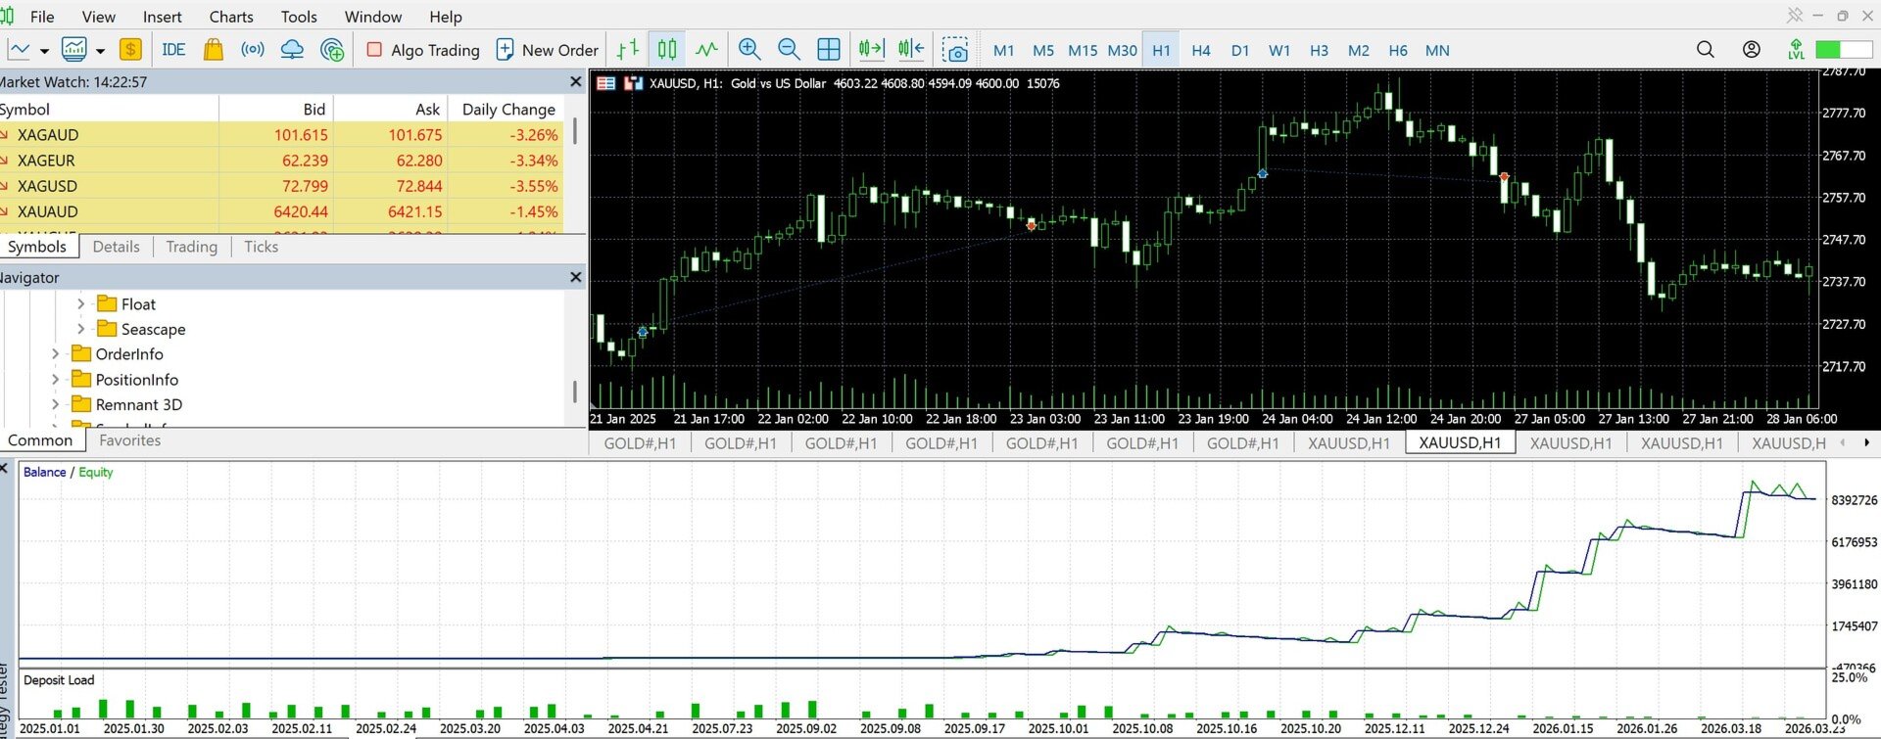Image resolution: width=1881 pixels, height=739 pixels.
Task: Click the New Order button
Action: coord(548,50)
